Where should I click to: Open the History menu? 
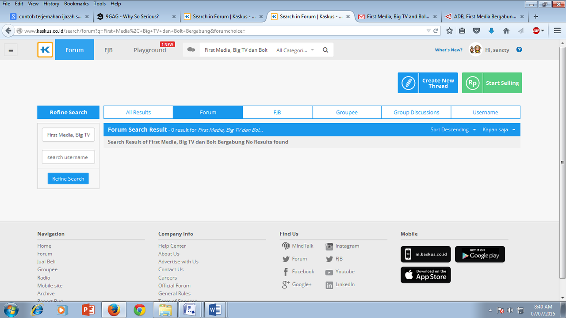click(x=51, y=4)
